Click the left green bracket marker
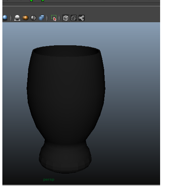This screenshot has height=187, width=172. click(31, 1)
